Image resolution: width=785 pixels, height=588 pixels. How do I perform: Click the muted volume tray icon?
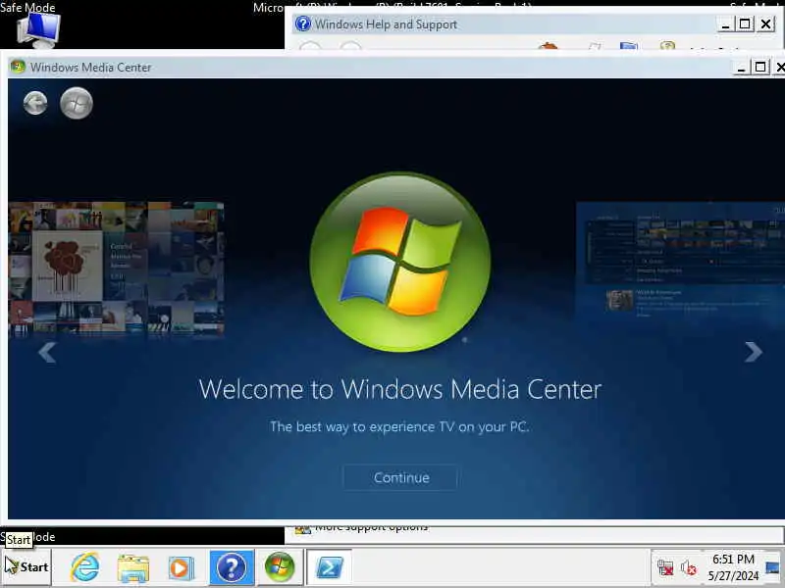(689, 568)
